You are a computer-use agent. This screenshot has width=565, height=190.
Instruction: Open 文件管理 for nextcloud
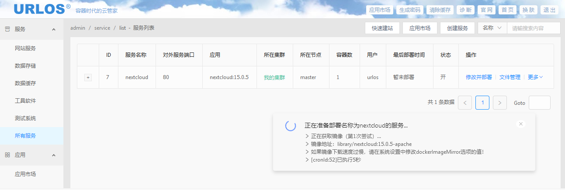[510, 77]
